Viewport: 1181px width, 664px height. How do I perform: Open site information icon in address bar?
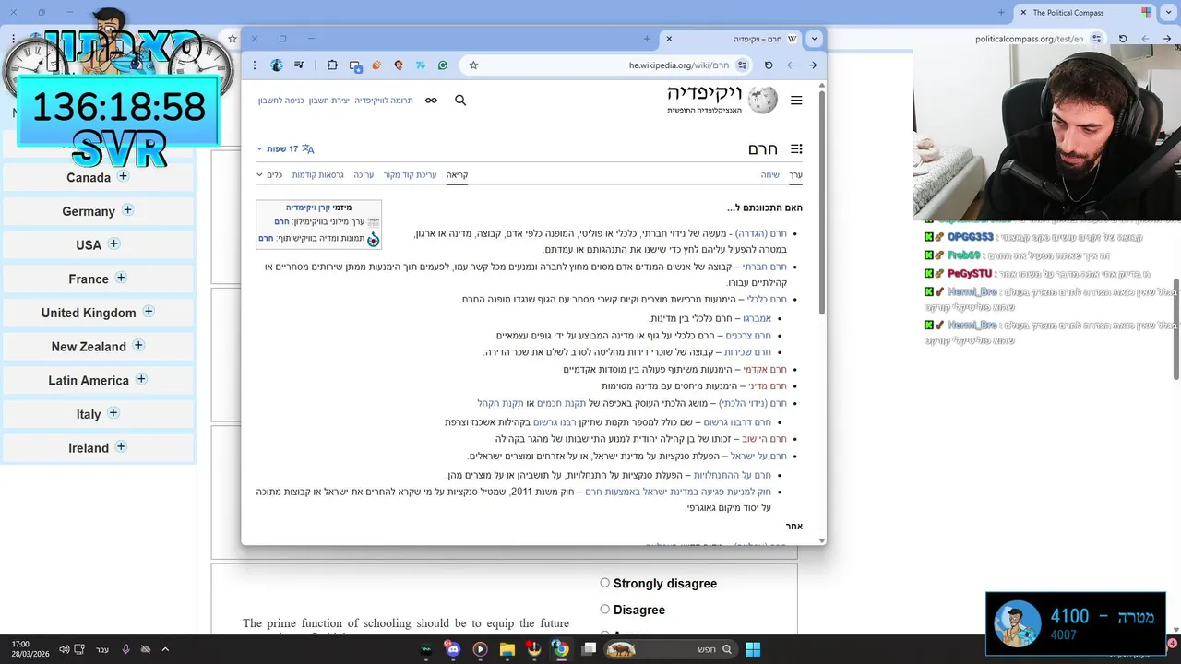(743, 65)
